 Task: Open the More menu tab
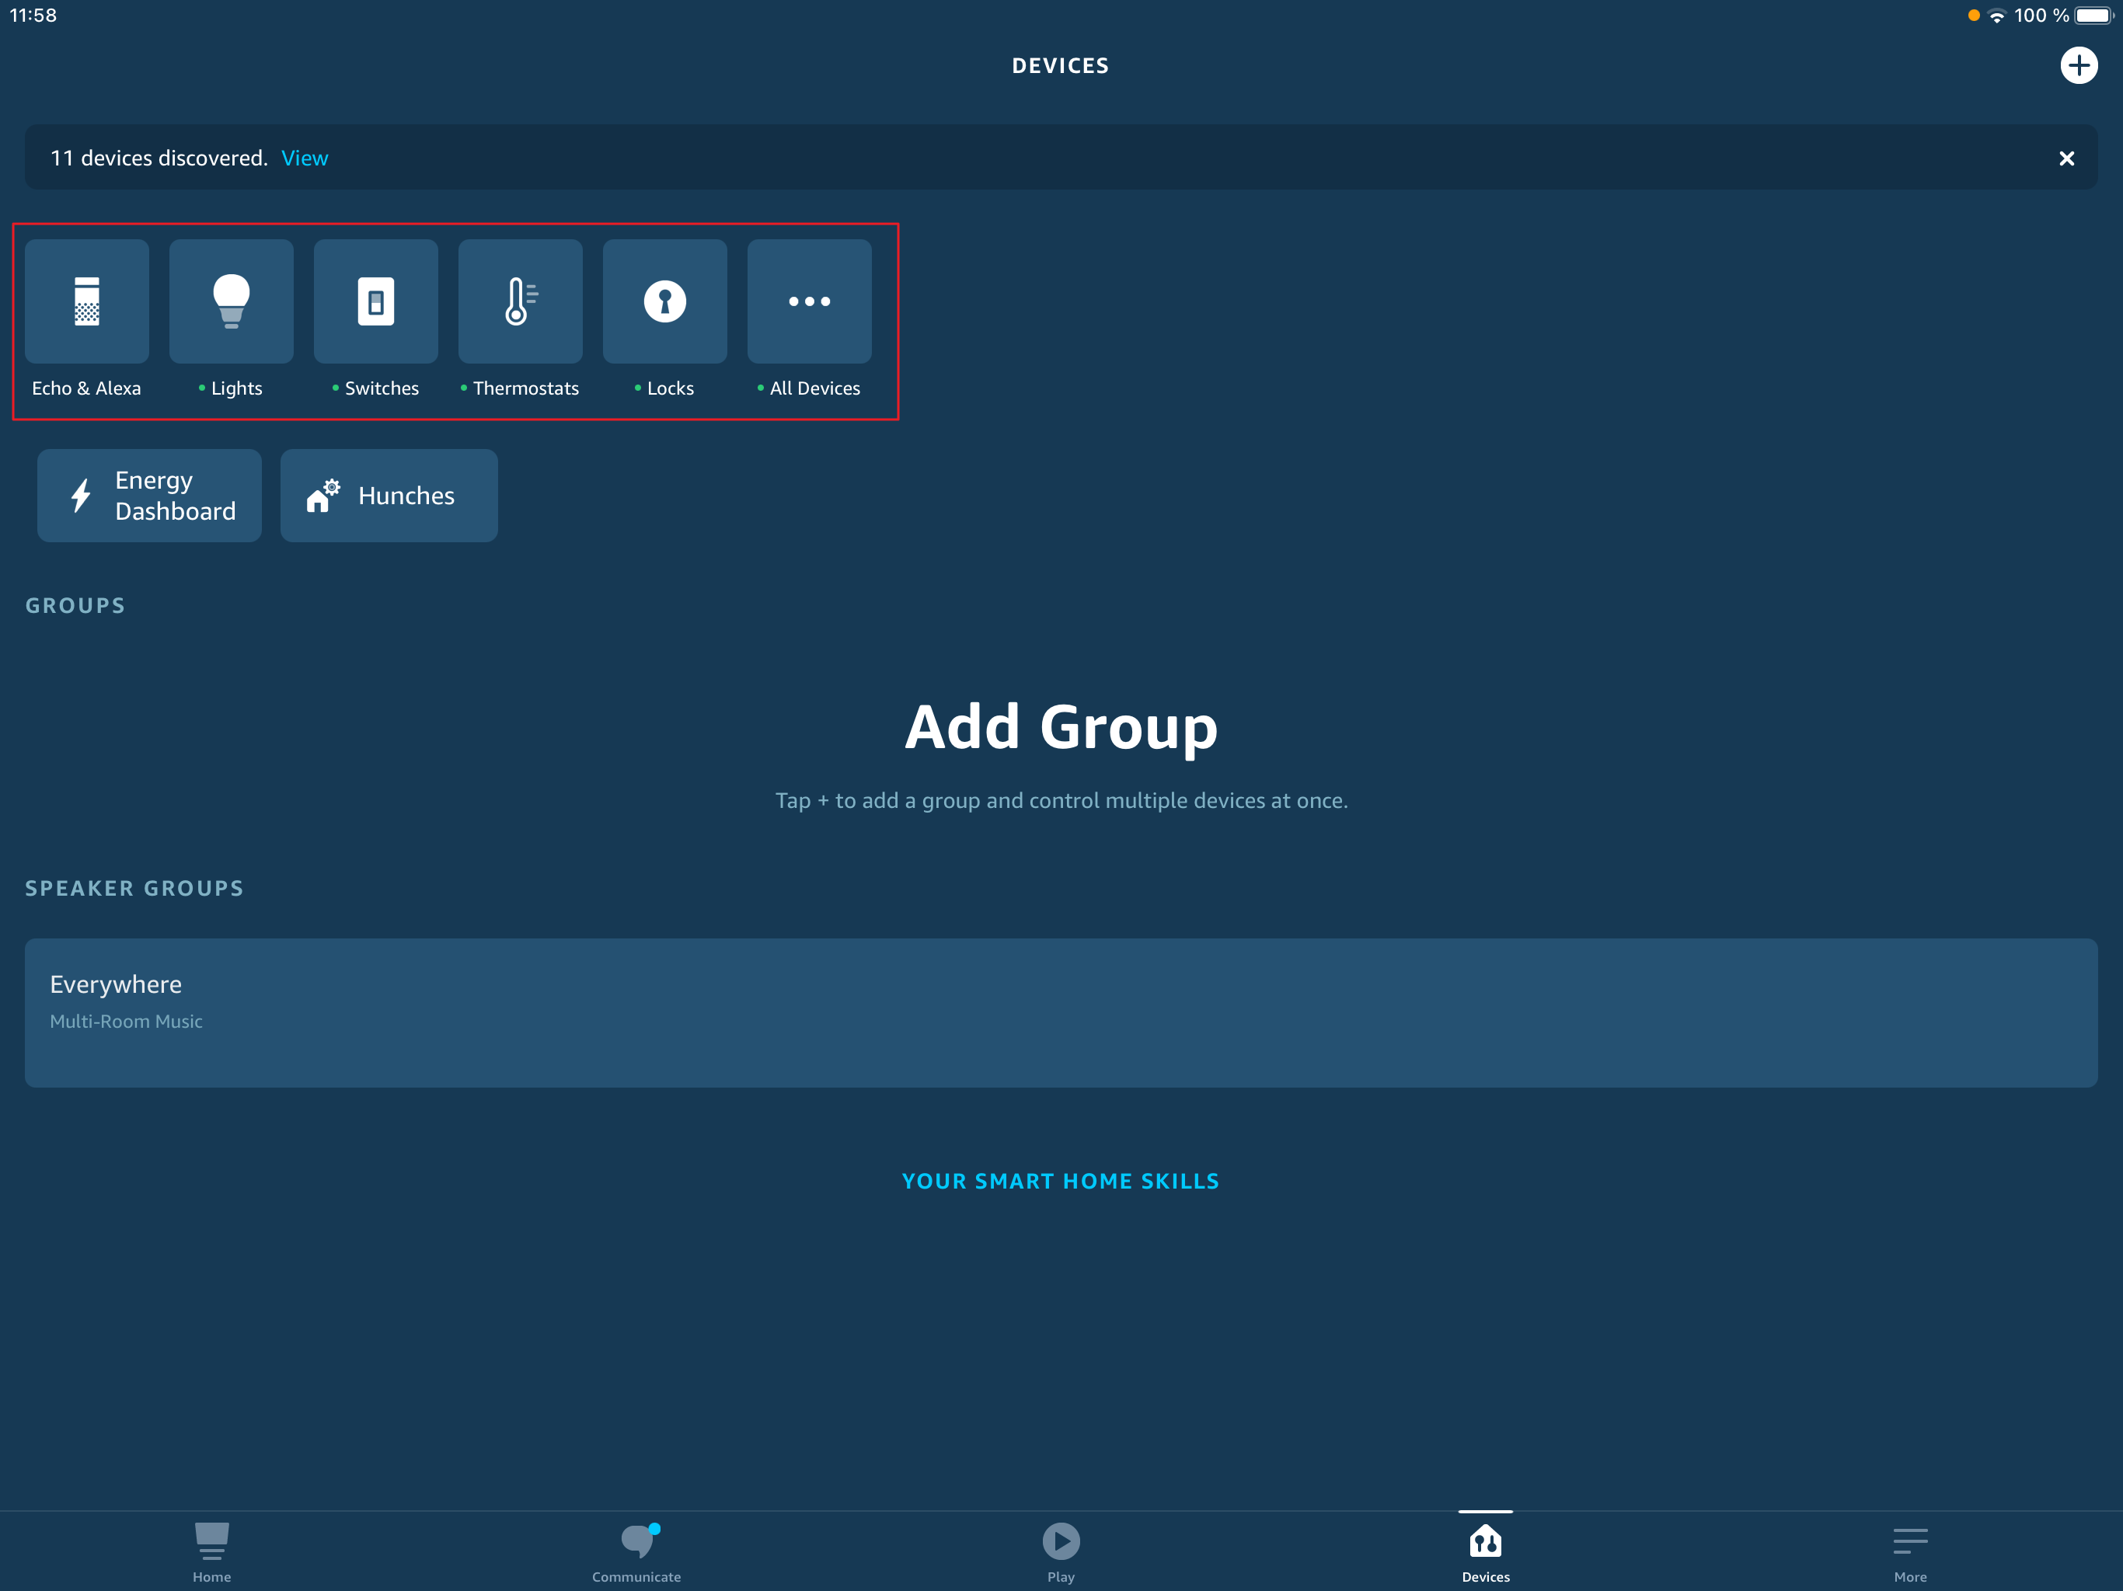click(1910, 1551)
